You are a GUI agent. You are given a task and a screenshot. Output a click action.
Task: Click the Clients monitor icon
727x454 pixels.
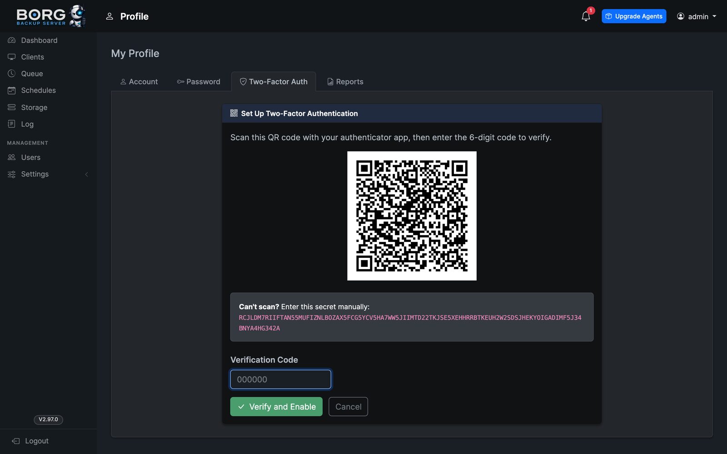point(12,57)
